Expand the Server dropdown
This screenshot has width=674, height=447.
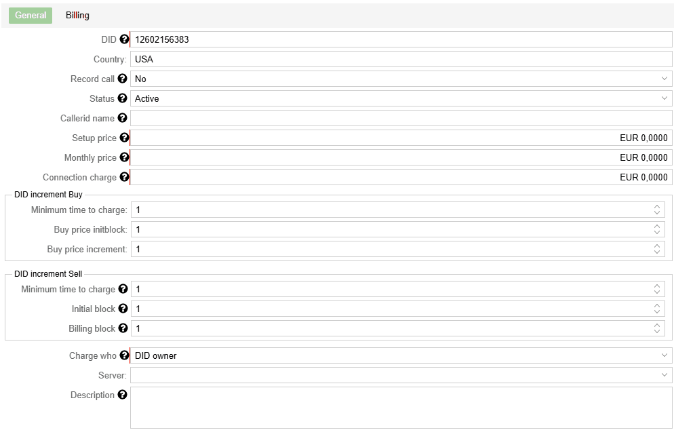pos(401,375)
